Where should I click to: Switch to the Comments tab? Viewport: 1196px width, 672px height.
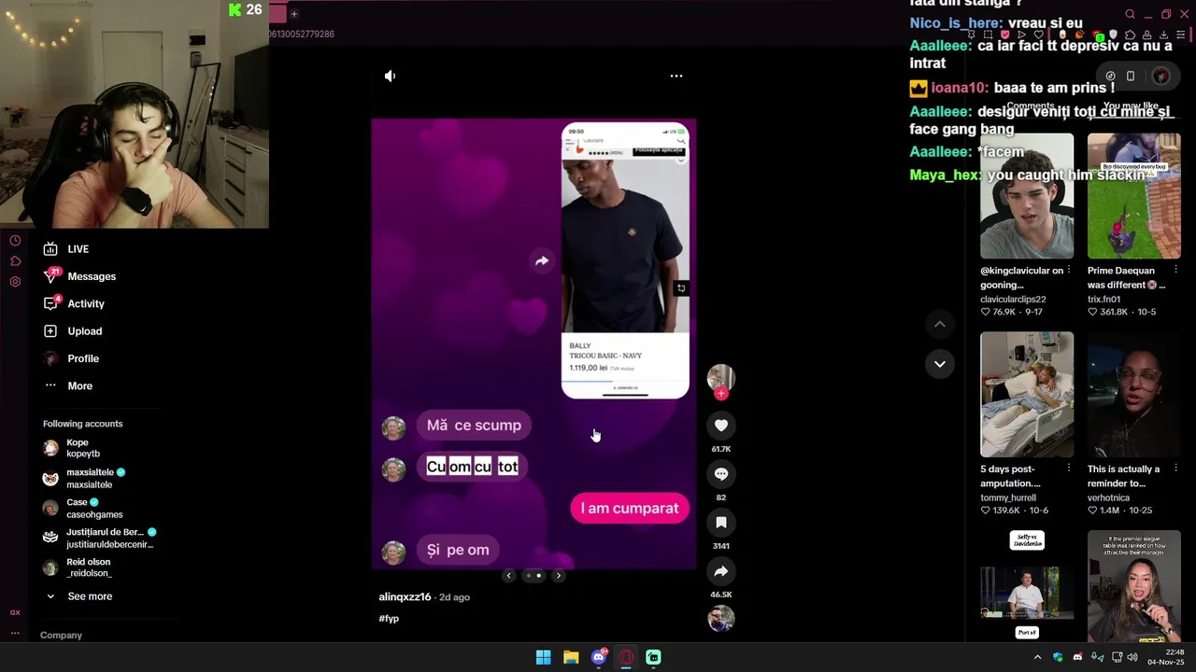click(x=1031, y=106)
